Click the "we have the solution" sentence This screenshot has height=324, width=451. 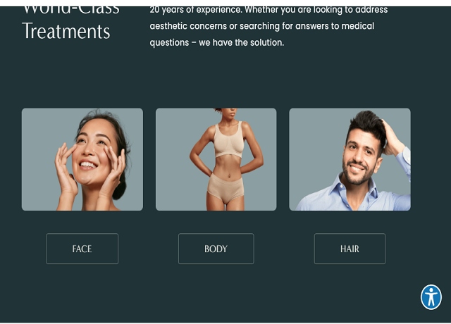[x=241, y=42]
